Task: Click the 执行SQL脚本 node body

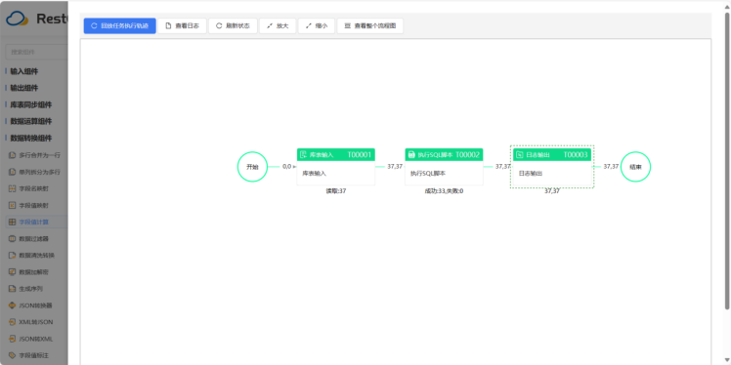Action: (x=444, y=173)
